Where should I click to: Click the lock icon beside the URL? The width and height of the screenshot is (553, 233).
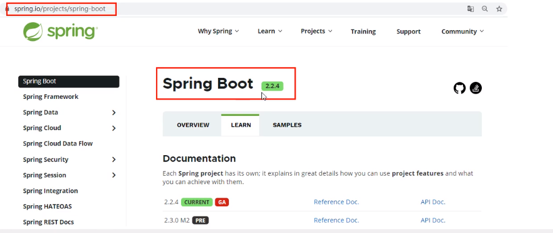[7, 9]
